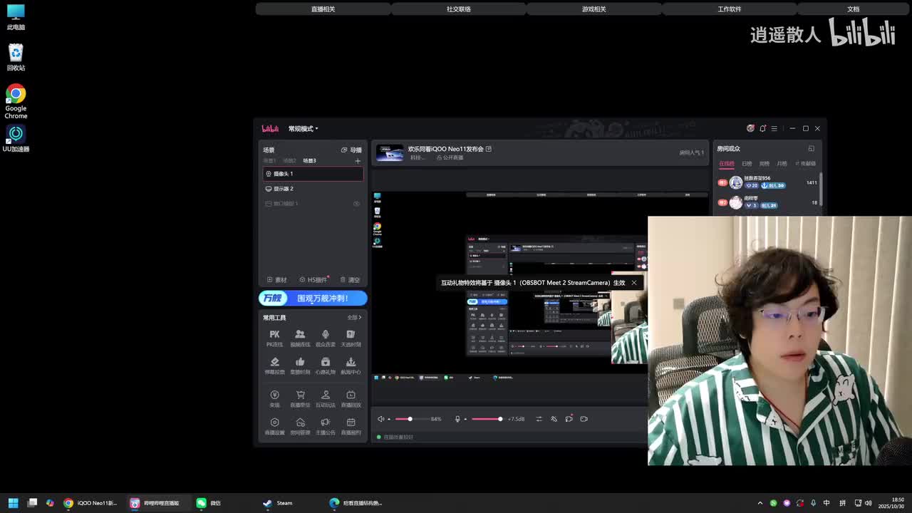The height and width of the screenshot is (513, 912).
Task: Click the swap arrows icon in bottom bar
Action: 539,419
